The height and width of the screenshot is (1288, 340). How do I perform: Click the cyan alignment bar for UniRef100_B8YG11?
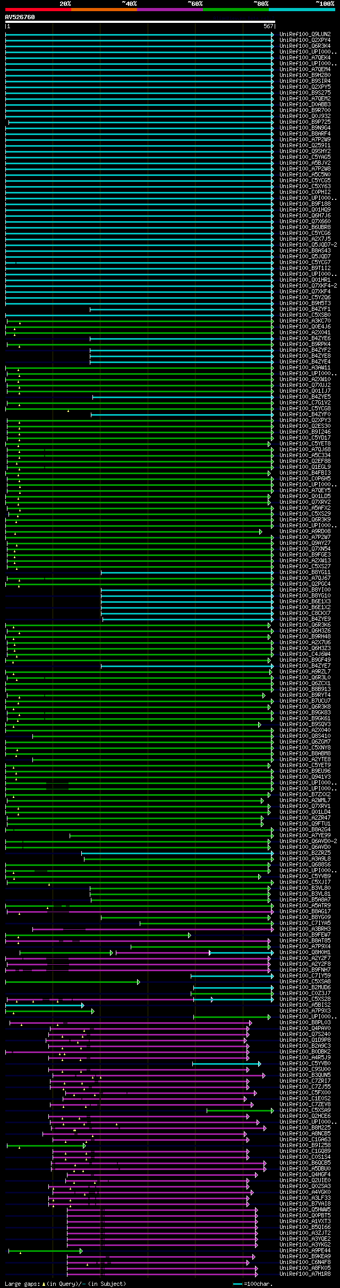pyautogui.click(x=187, y=573)
